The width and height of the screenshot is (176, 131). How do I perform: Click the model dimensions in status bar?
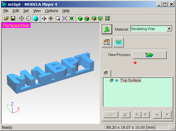pyautogui.click(x=131, y=127)
